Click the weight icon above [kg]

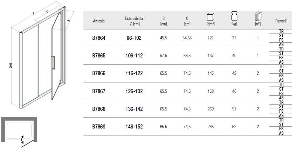(x=234, y=17)
